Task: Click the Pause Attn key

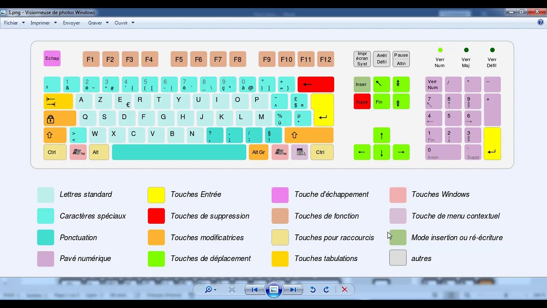Action: 401,59
